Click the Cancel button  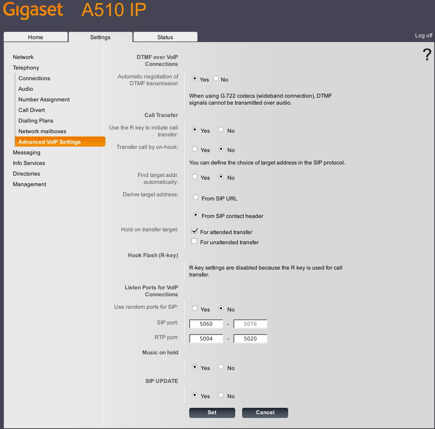265,412
